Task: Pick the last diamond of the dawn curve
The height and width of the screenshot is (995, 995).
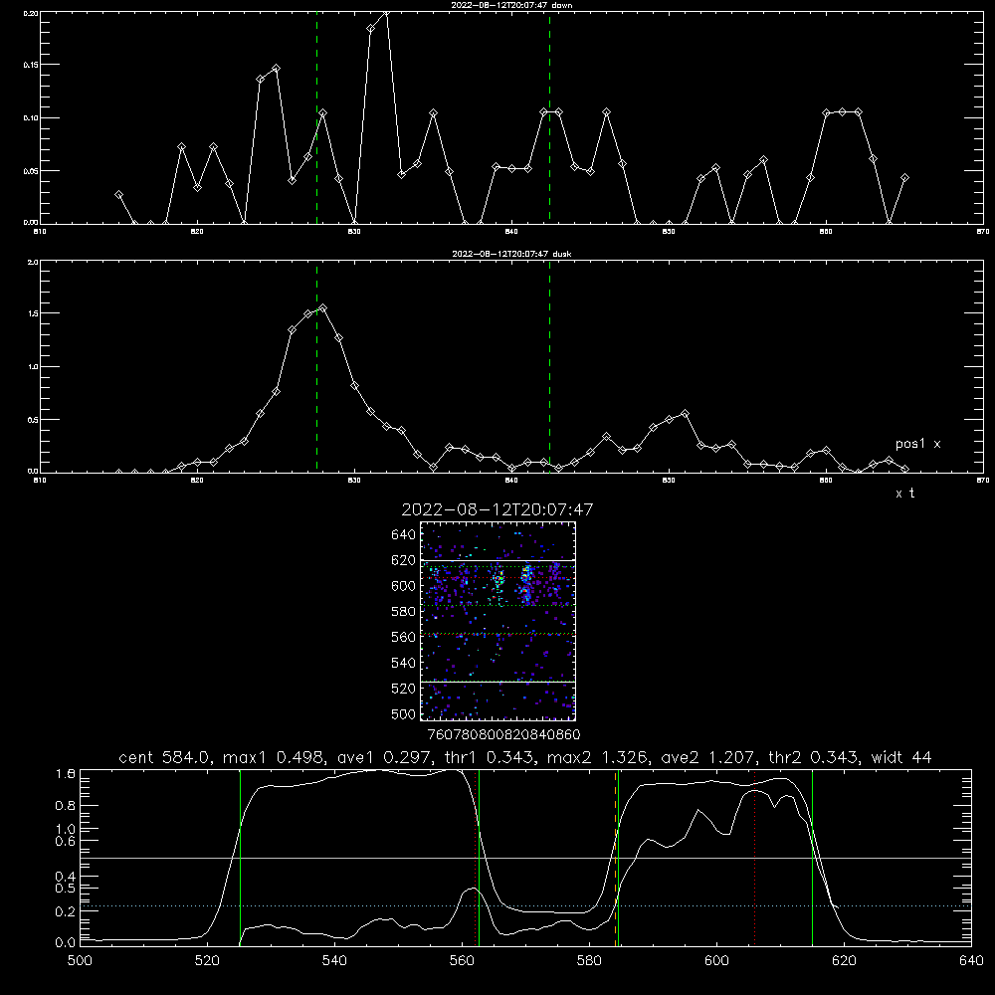Action: point(904,178)
